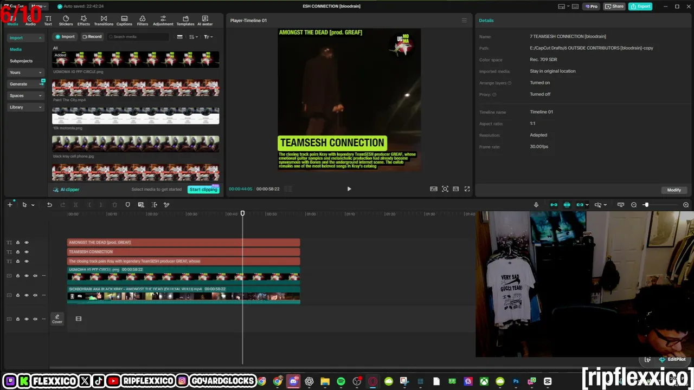
Task: Enter fullscreen preview in the player
Action: tap(467, 189)
